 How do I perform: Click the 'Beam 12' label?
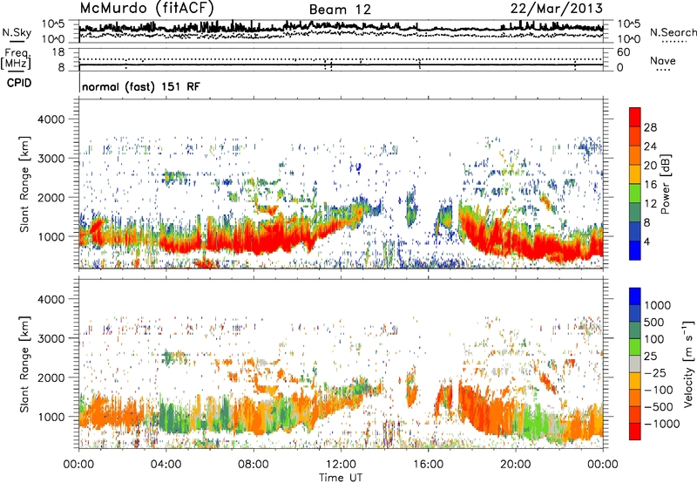(340, 10)
